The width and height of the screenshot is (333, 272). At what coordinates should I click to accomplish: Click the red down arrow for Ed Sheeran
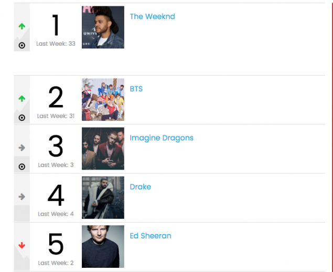coord(22,245)
